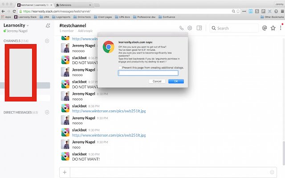Click Jeremy Nagel avatar beside 'nooo' message
The image size is (285, 178).
(65, 144)
